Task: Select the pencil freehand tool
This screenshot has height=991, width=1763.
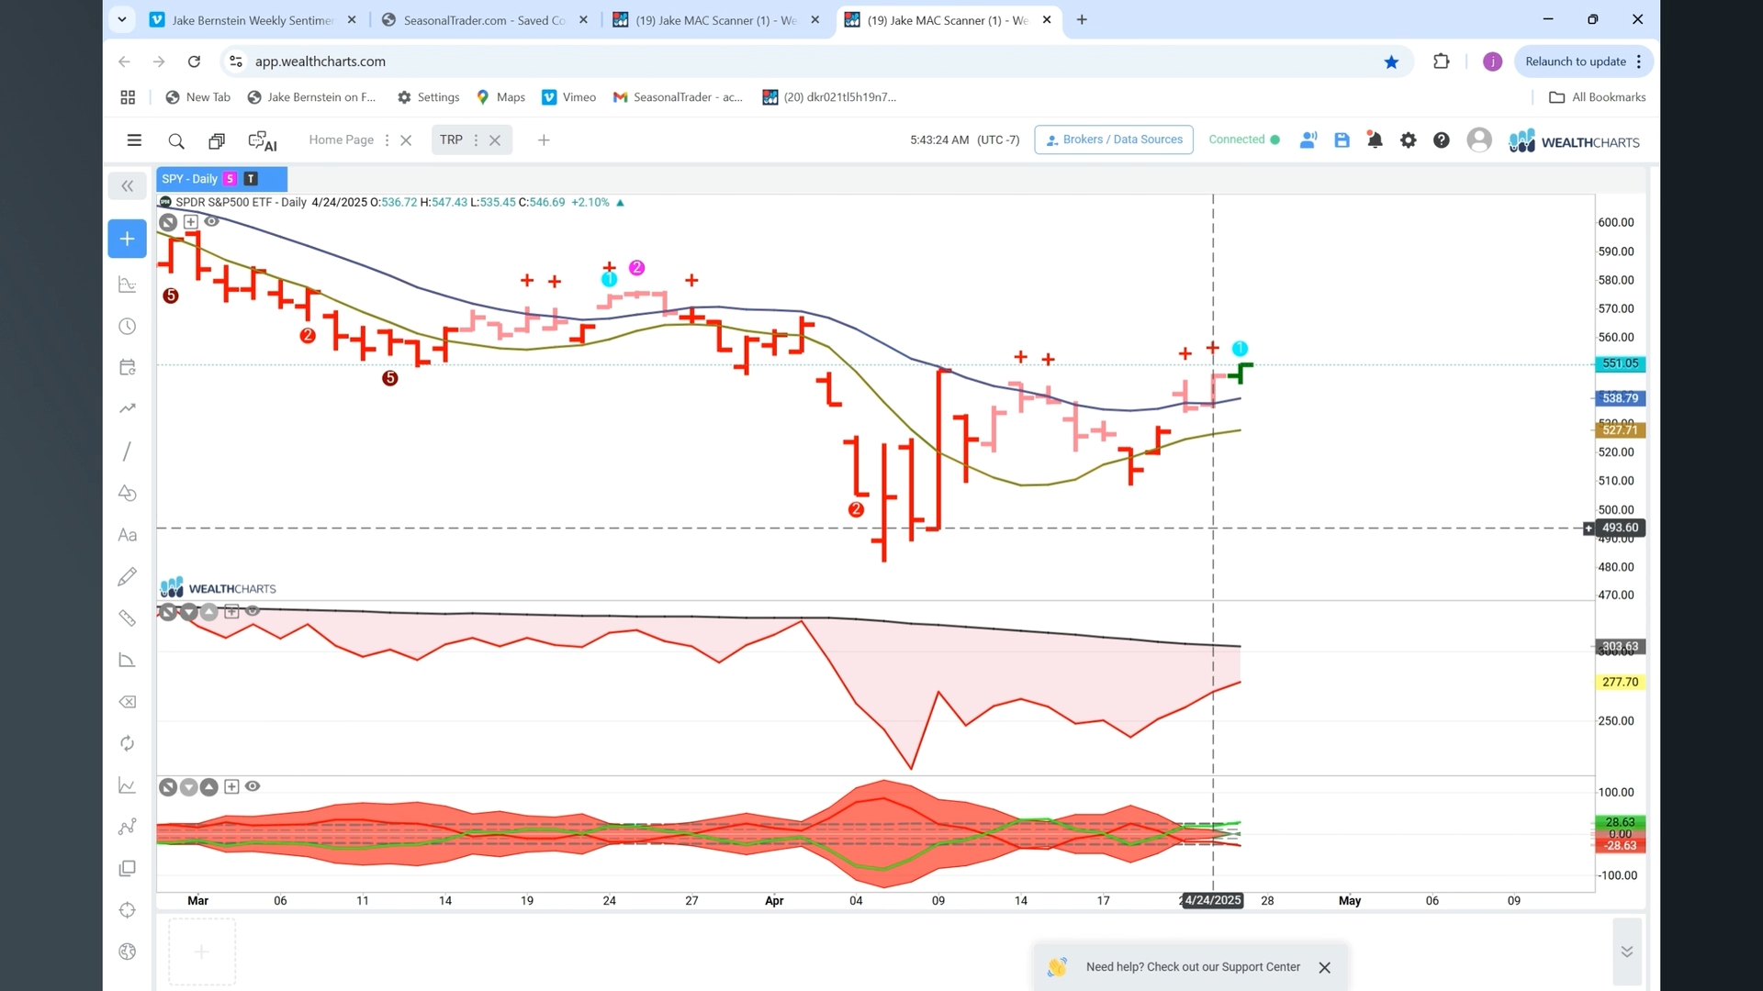Action: pyautogui.click(x=128, y=576)
